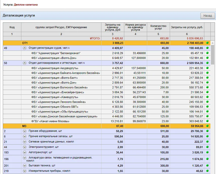Click the Затраты на услугу column header
This screenshot has height=174, width=216.
[x=187, y=27]
